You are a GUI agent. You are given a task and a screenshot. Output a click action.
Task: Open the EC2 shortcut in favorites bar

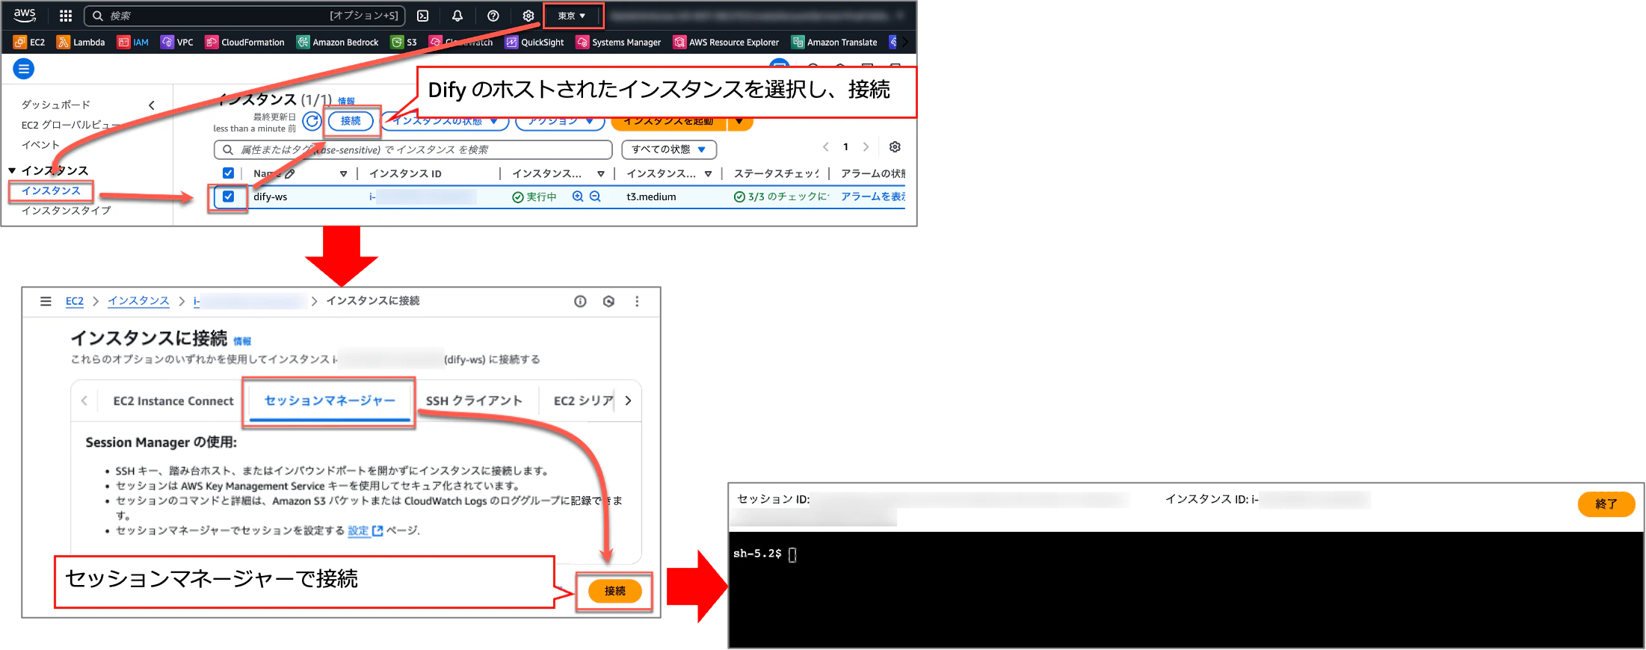click(29, 43)
